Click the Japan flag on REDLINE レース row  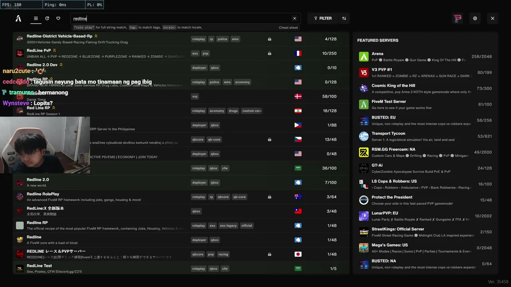298,254
